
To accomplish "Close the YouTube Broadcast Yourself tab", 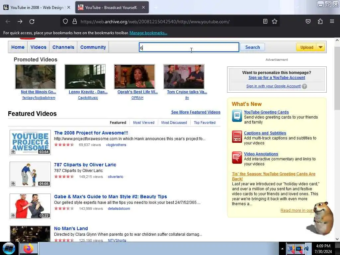I will click(143, 7).
